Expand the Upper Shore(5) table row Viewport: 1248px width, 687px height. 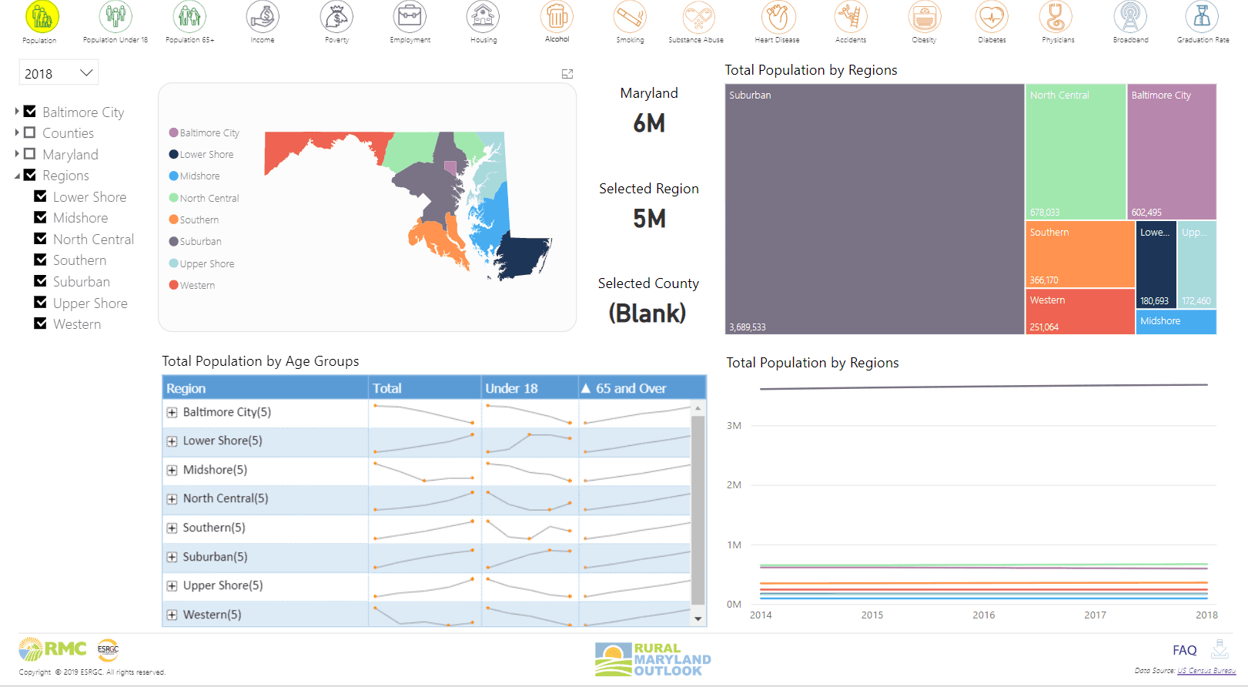tap(172, 586)
